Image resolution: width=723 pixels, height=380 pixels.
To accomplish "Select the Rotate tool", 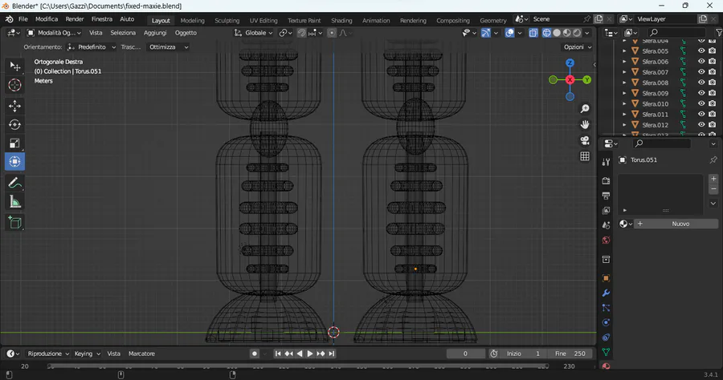I will [14, 124].
